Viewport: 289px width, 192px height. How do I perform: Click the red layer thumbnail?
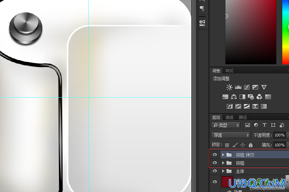click(227, 182)
